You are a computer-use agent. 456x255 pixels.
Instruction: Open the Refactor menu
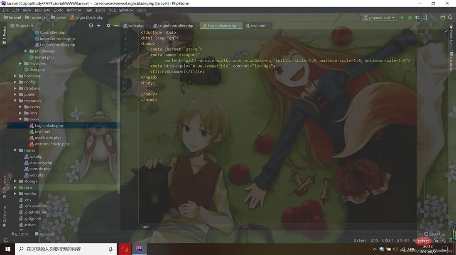[74, 10]
